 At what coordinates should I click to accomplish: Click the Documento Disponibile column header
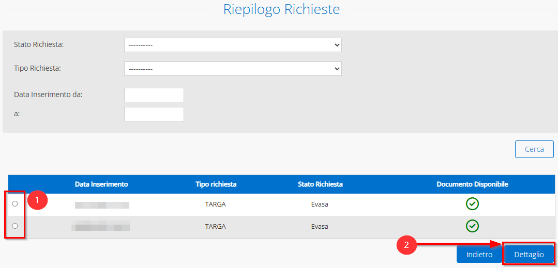click(472, 184)
